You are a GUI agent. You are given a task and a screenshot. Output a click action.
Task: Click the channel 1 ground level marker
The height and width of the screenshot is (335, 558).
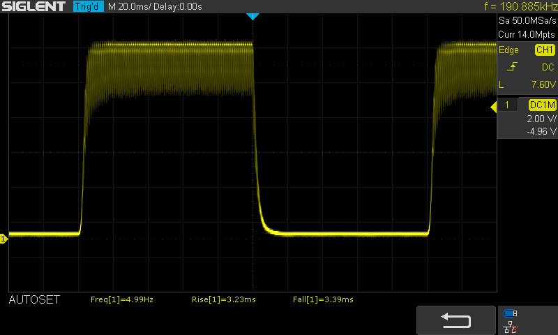tap(3, 239)
